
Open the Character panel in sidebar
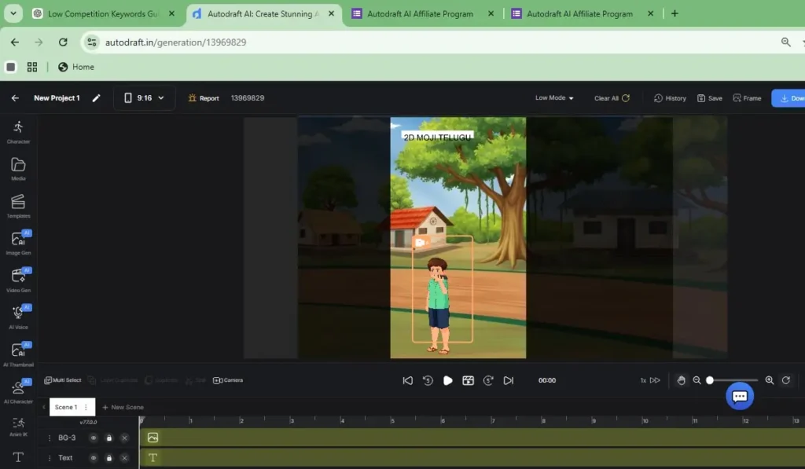point(18,131)
